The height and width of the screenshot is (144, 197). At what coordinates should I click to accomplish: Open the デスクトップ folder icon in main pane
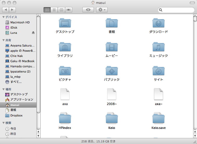pos(65,23)
